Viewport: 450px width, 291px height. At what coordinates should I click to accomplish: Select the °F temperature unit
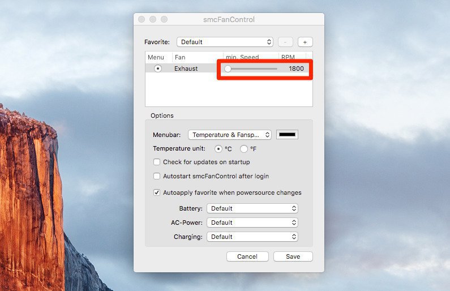pyautogui.click(x=243, y=149)
